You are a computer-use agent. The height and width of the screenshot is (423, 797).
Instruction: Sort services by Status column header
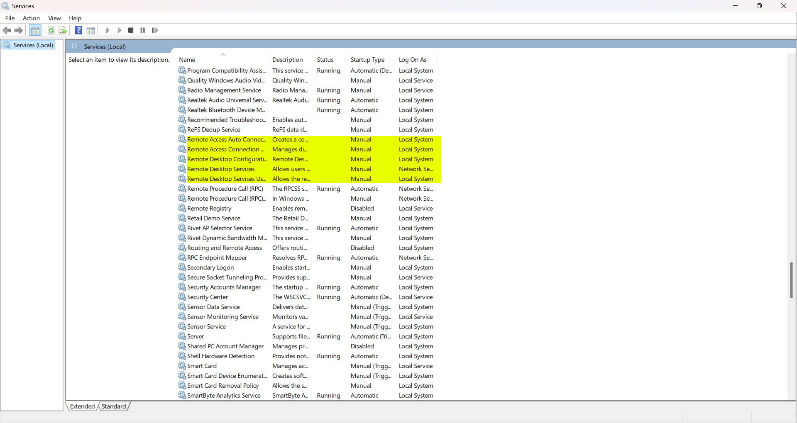coord(325,60)
